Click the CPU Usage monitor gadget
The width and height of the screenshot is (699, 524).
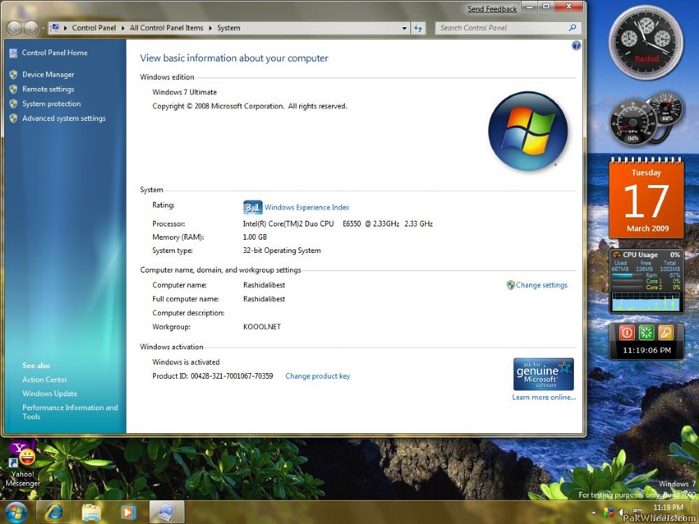pos(646,282)
